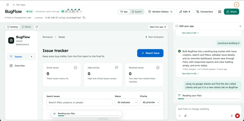
Task: Click the Workspace breadcrumb
Action: [x=48, y=37]
